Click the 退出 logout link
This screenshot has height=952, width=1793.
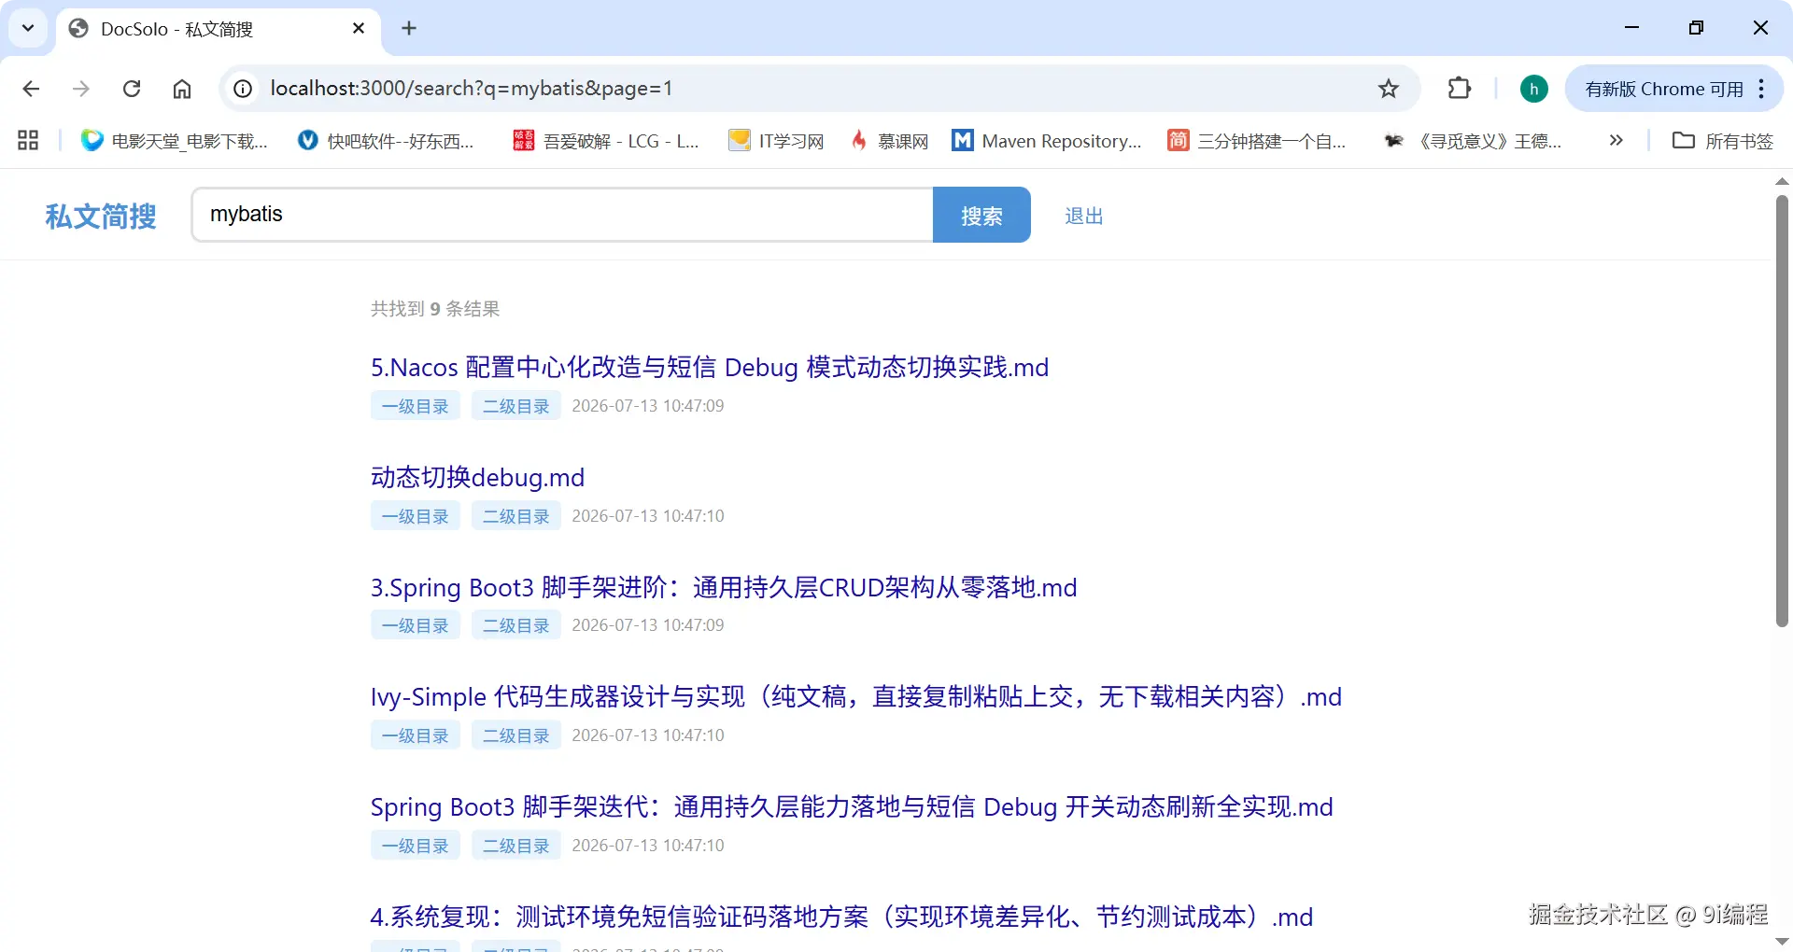click(x=1084, y=216)
